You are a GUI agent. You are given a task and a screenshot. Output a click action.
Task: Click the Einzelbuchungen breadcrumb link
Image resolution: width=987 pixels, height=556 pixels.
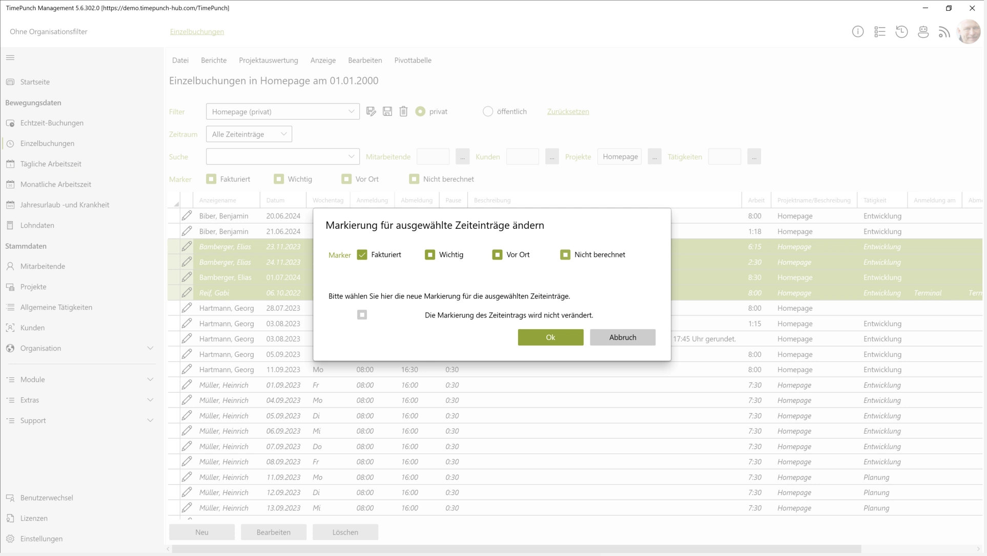197,32
